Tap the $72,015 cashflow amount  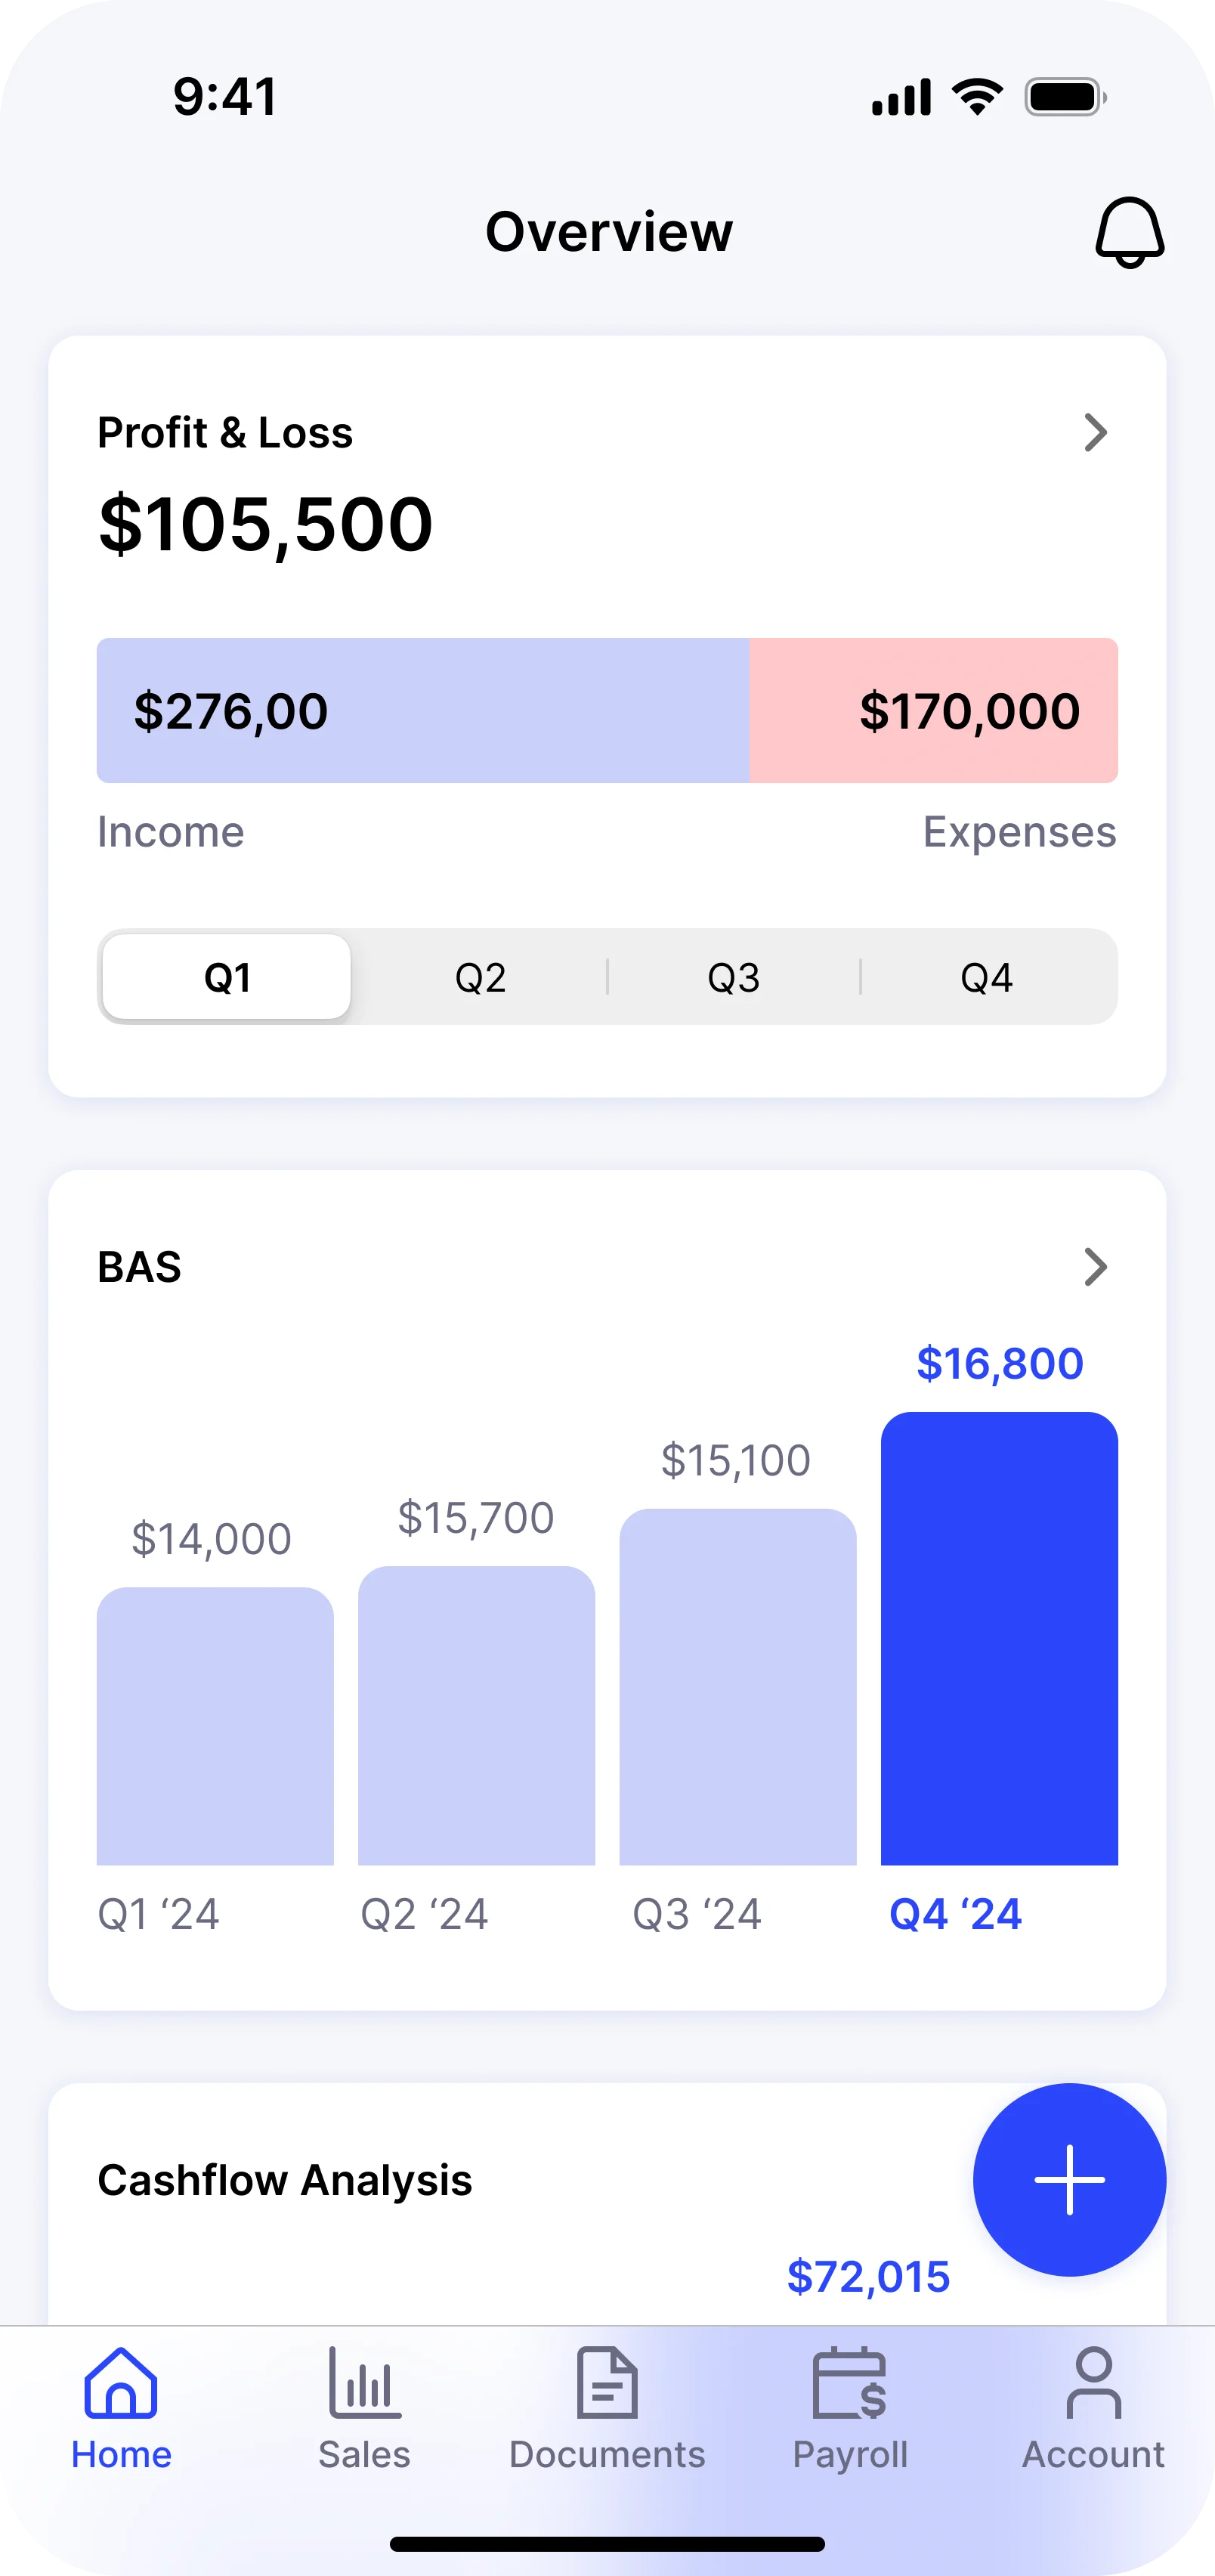click(868, 2277)
